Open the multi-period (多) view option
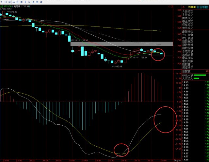The width and height of the screenshot is (209, 162). point(33,2)
